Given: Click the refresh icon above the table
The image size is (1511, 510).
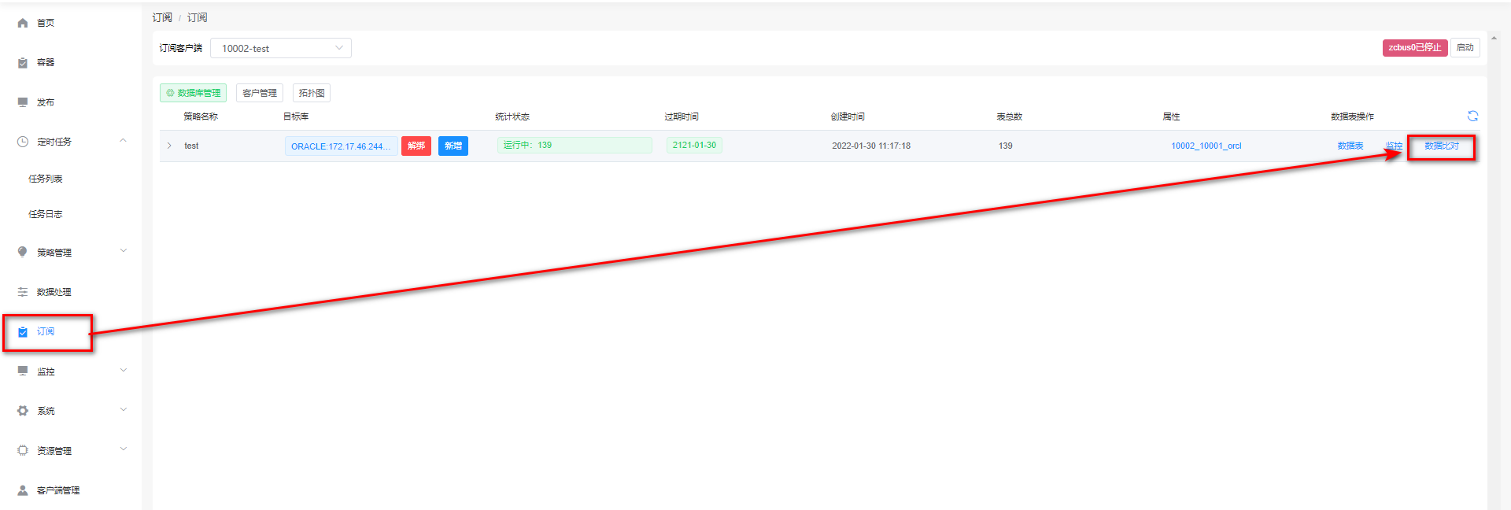Looking at the screenshot, I should 1472,116.
